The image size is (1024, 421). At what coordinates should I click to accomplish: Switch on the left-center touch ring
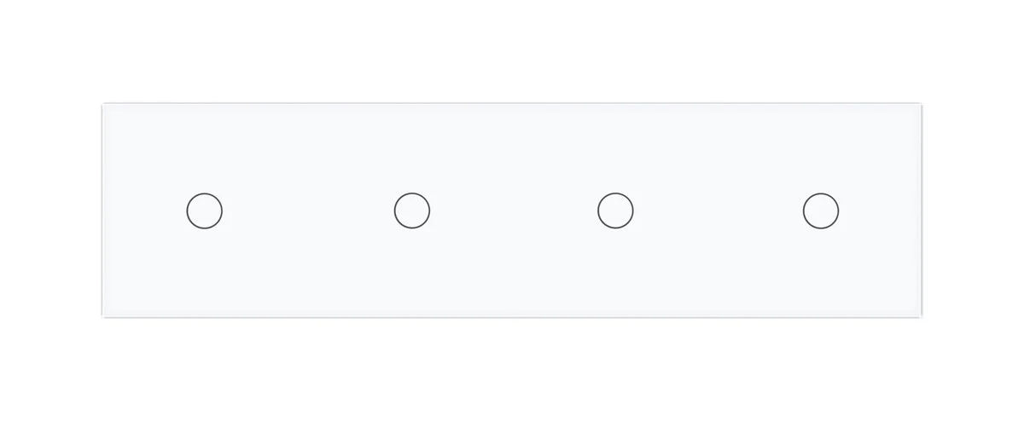(x=412, y=210)
